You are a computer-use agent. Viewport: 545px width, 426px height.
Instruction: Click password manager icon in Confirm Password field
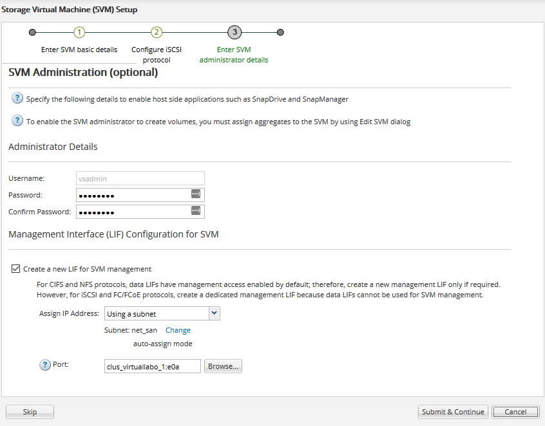tap(196, 210)
